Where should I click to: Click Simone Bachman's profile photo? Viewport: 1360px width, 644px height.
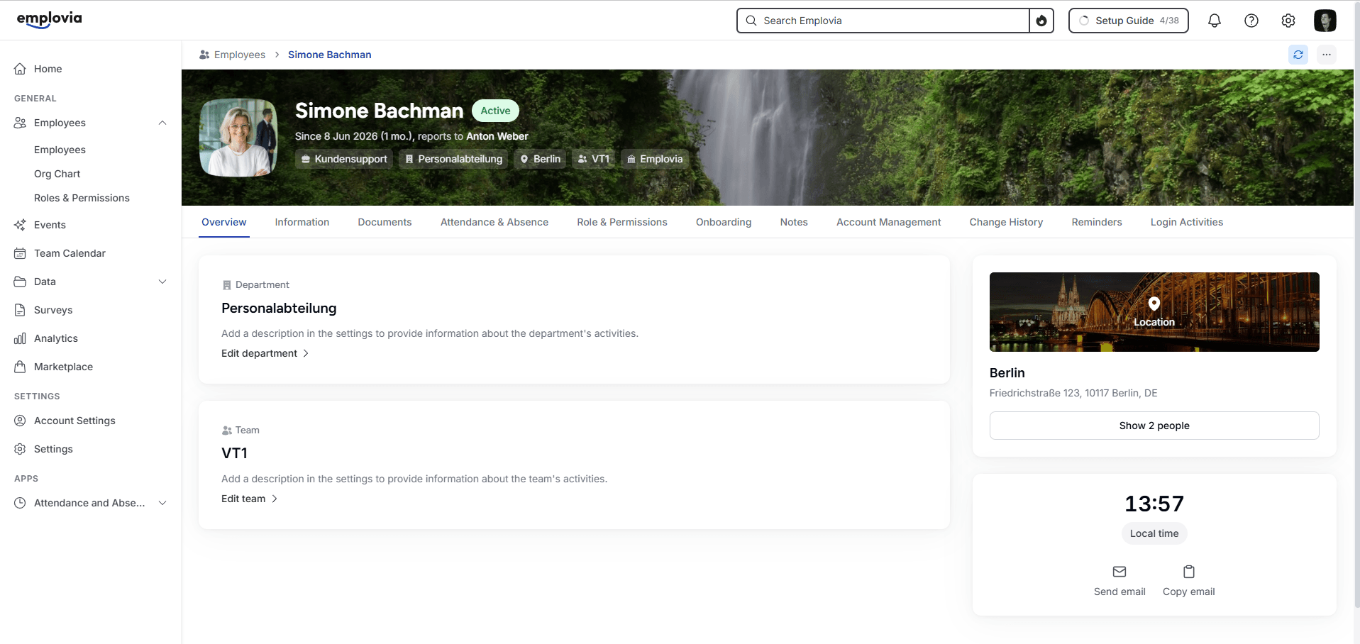(x=238, y=138)
